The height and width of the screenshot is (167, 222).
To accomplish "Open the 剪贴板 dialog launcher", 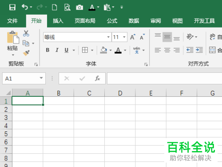I will (36, 64).
